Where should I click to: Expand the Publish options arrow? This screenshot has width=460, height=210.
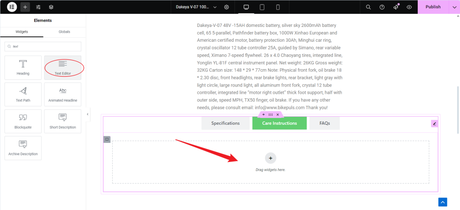pyautogui.click(x=454, y=7)
